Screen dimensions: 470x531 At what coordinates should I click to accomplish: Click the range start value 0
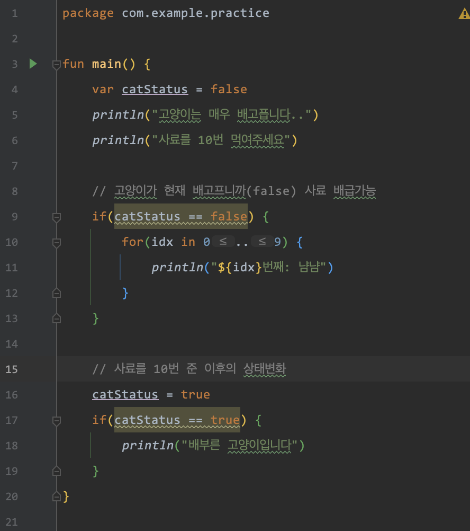point(206,242)
